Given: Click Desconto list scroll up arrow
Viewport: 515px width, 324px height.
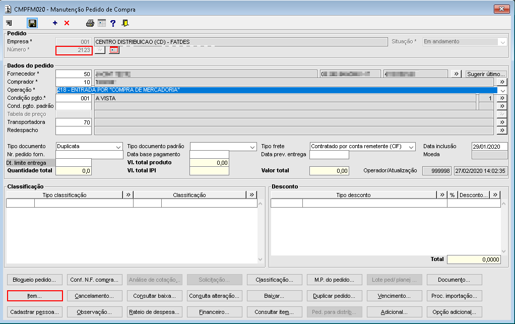Looking at the screenshot, I should pyautogui.click(x=504, y=204).
